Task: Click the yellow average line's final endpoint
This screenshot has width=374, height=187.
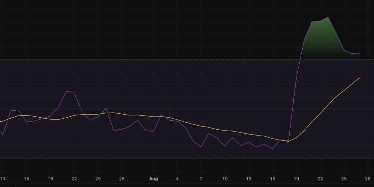Action: tap(360, 77)
